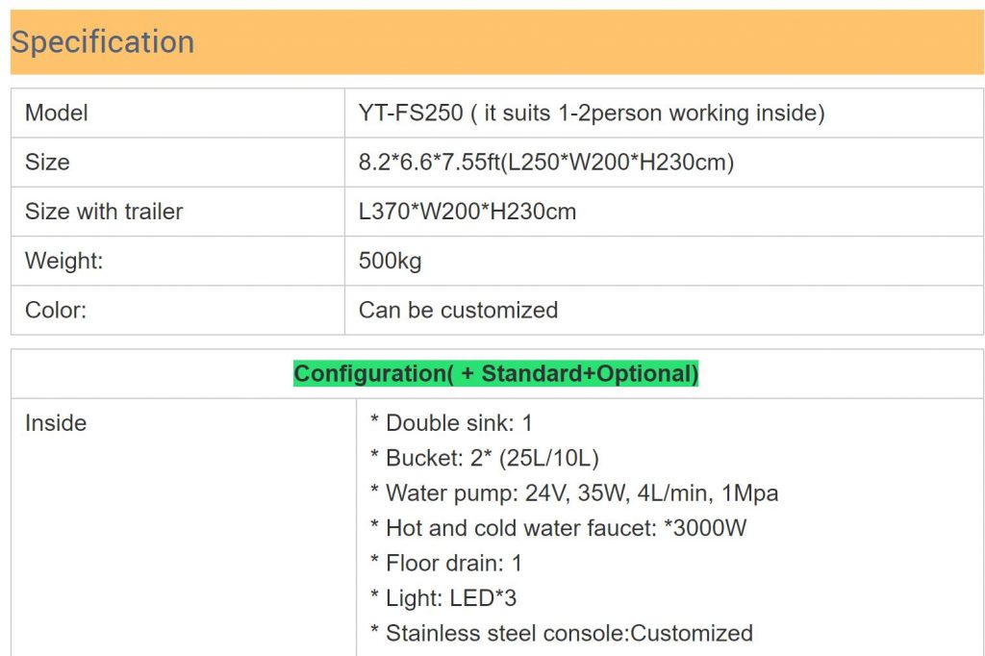The width and height of the screenshot is (985, 656).
Task: Select the Model label cell
Action: (x=57, y=114)
